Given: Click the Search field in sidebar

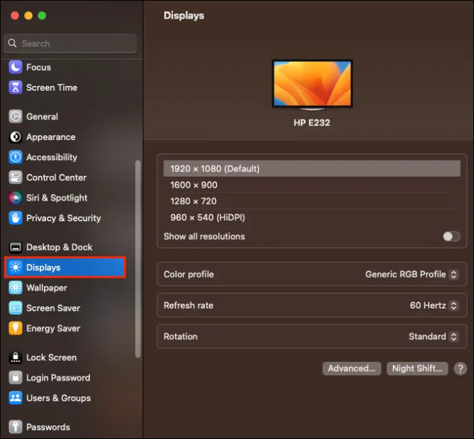Looking at the screenshot, I should click(x=70, y=43).
